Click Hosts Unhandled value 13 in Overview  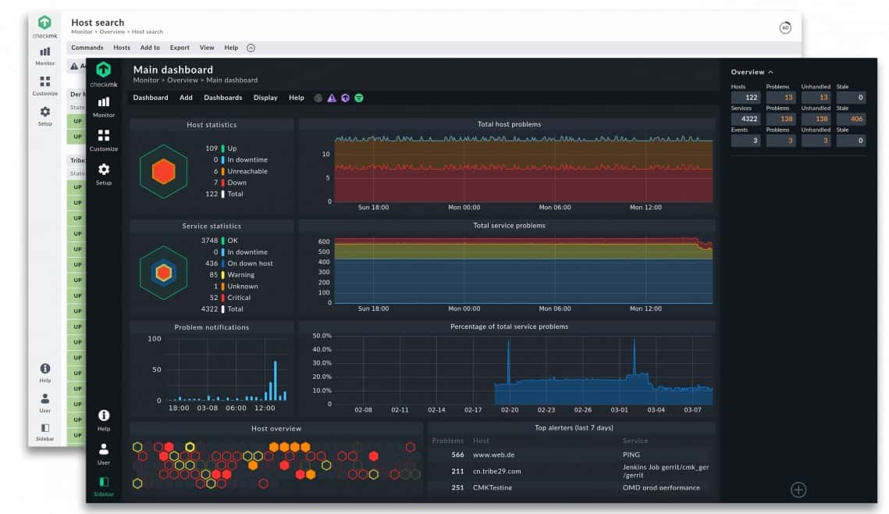(816, 98)
